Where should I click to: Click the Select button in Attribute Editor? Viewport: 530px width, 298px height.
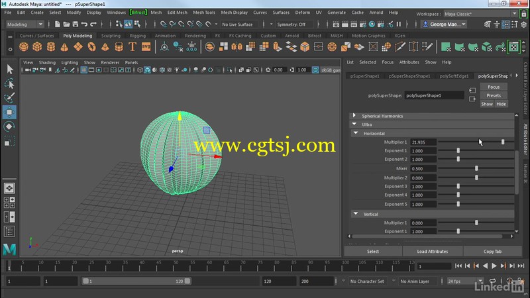(x=373, y=252)
